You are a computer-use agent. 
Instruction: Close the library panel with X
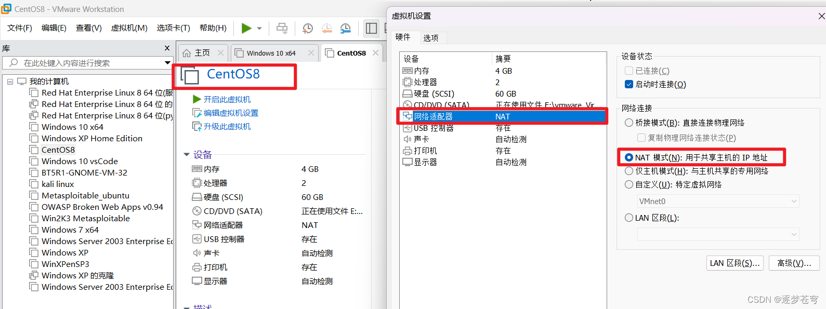[167, 48]
